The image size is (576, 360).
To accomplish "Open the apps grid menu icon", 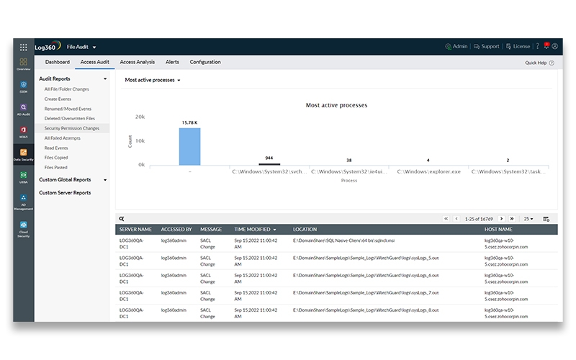I will (x=24, y=47).
